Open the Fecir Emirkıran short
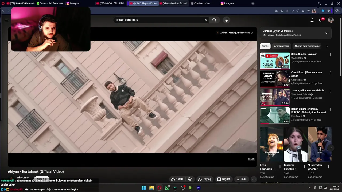The image size is (342, 192). [272, 144]
